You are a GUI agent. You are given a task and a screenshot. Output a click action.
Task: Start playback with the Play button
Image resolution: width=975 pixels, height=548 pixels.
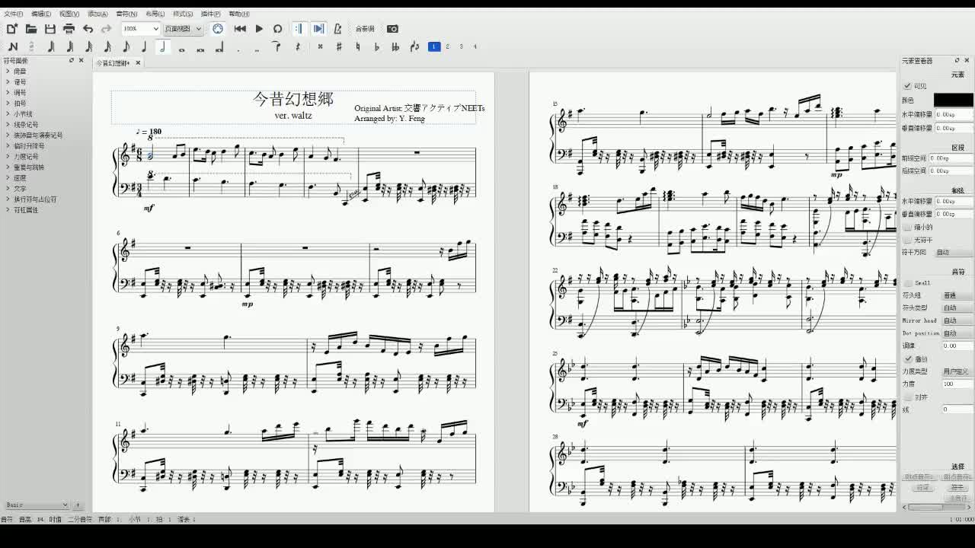259,29
